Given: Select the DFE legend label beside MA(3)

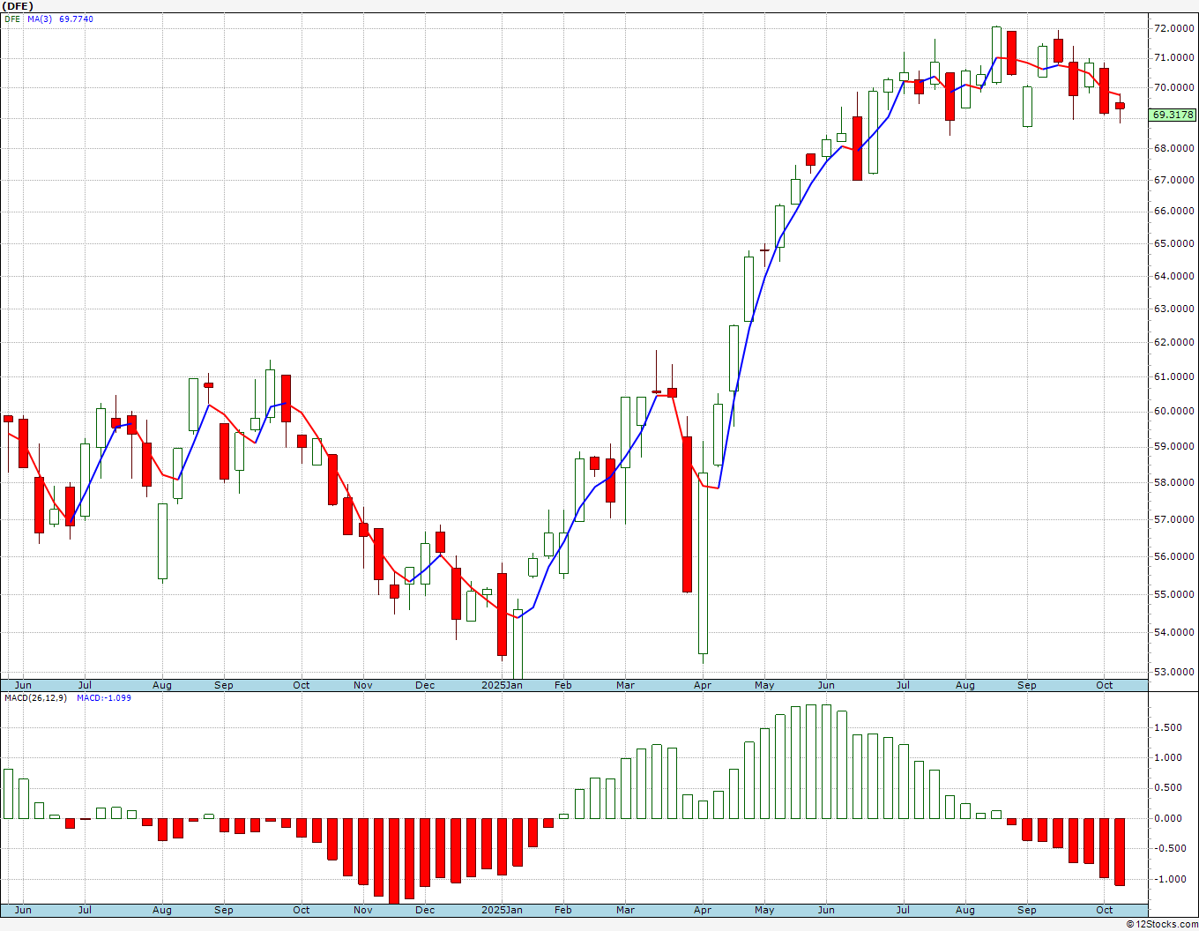Looking at the screenshot, I should coord(12,19).
